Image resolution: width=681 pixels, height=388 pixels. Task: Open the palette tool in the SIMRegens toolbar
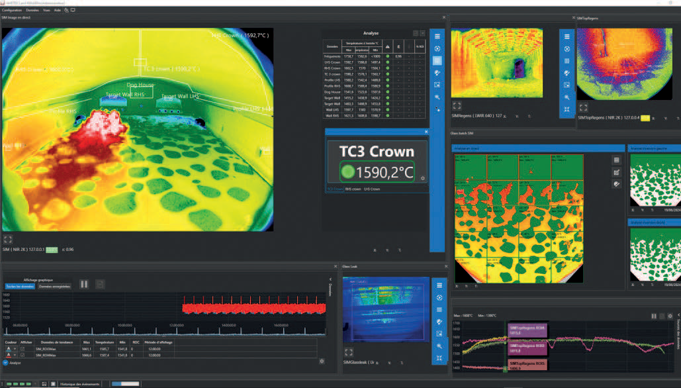tap(567, 73)
